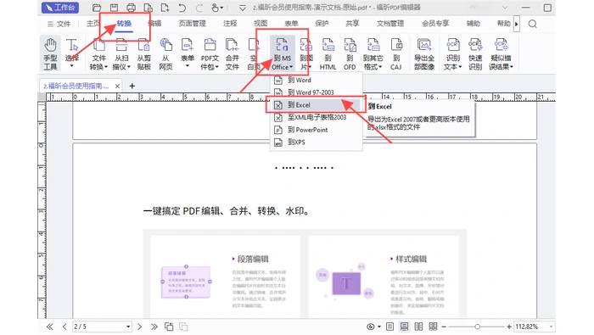Open the 疑似错误结果 OCR suspects tool

tap(501, 53)
